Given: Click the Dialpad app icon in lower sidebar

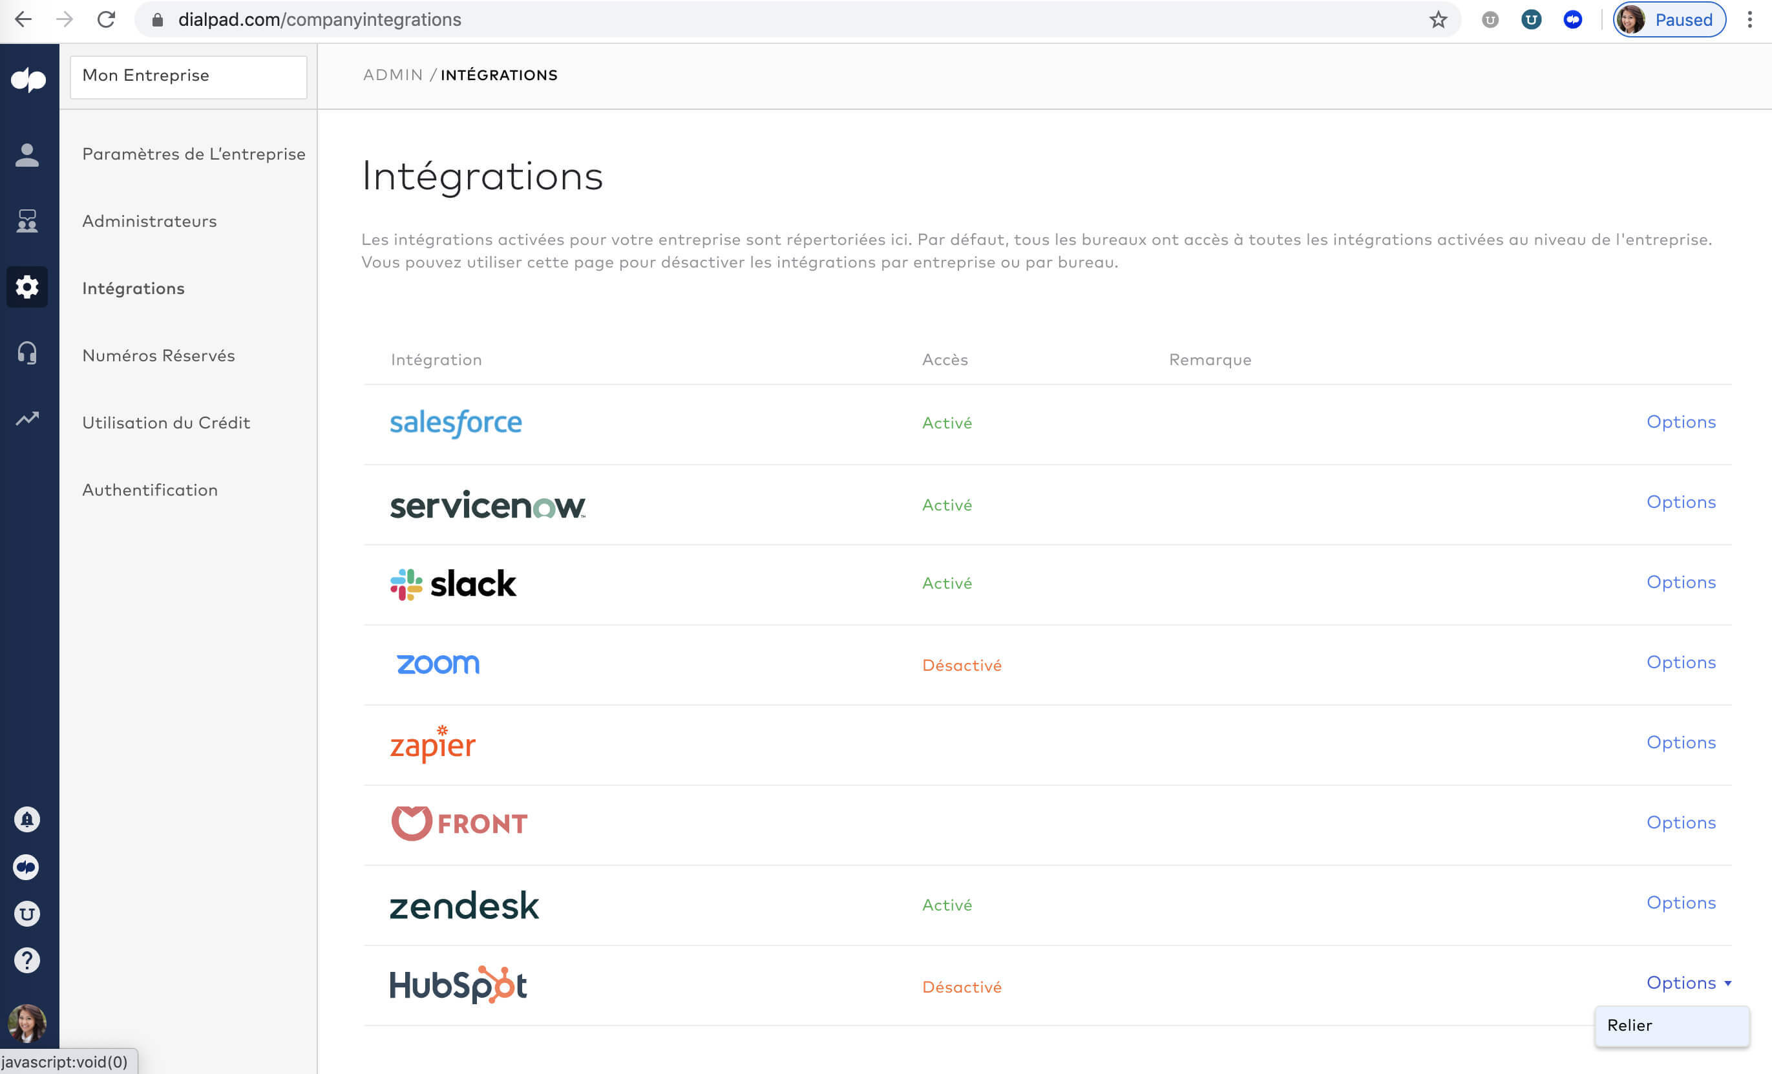Looking at the screenshot, I should coord(26,867).
